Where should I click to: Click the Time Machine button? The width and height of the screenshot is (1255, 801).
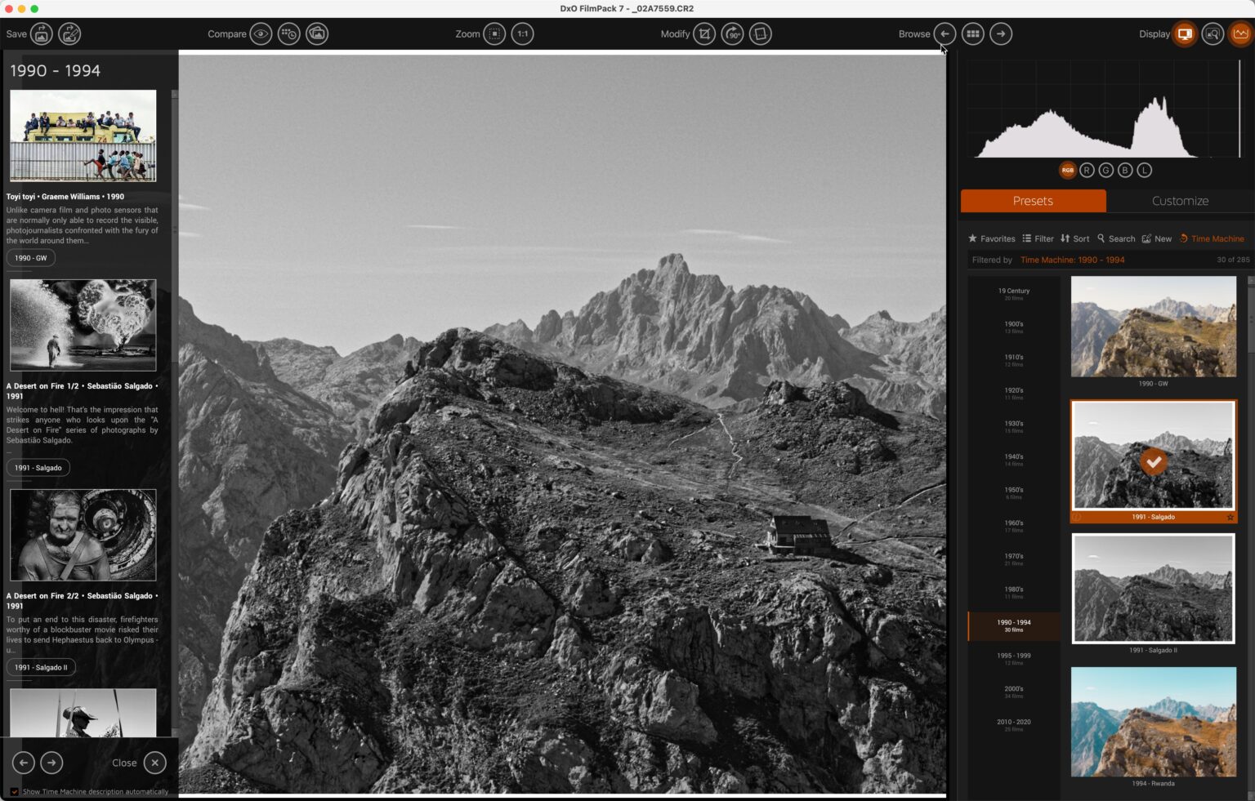pyautogui.click(x=1212, y=238)
